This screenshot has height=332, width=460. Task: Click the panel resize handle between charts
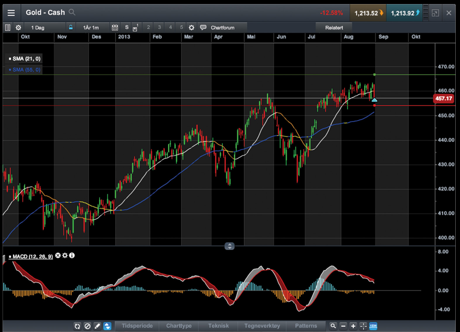[x=230, y=246]
